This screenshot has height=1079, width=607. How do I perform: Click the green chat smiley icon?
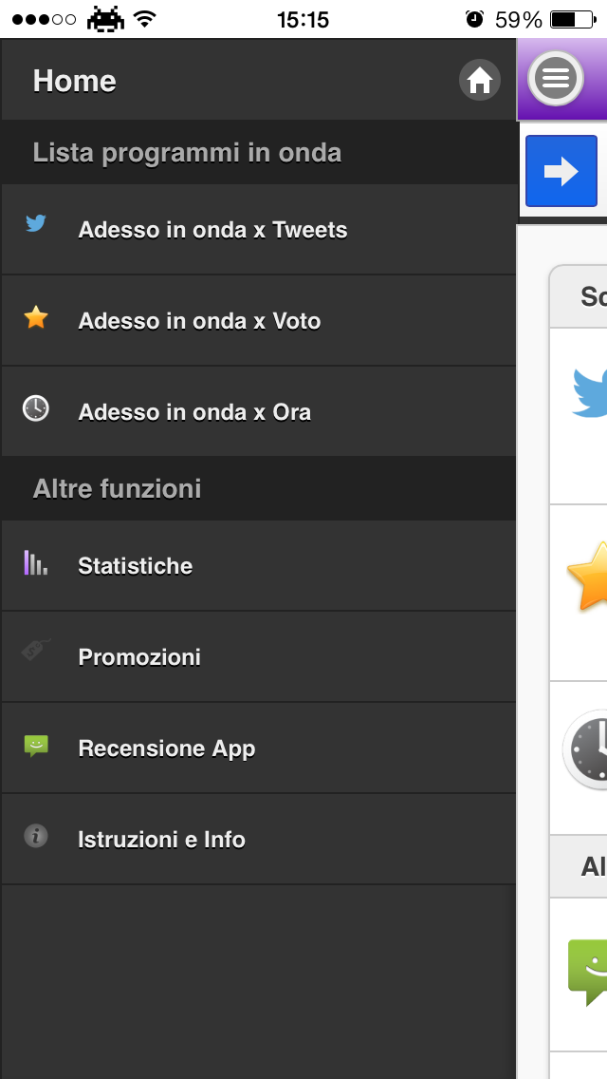[x=36, y=746]
